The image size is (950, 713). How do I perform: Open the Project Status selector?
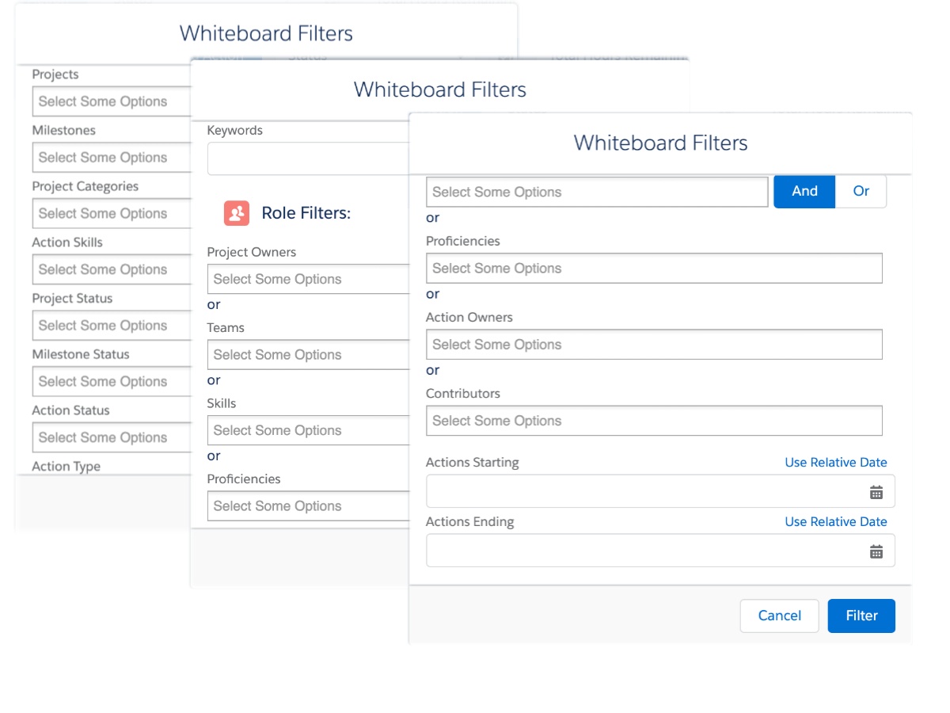click(x=111, y=326)
